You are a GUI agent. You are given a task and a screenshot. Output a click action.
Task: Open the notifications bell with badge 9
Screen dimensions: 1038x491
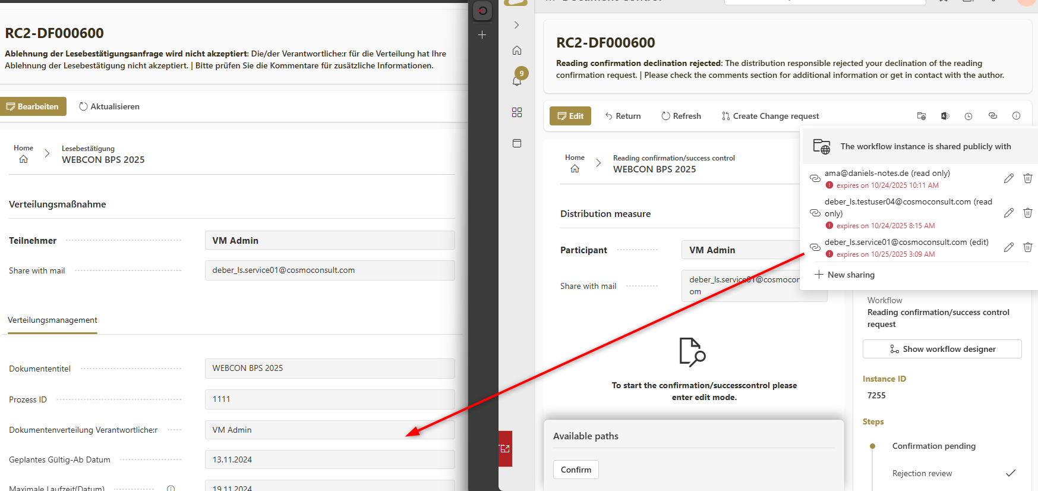click(x=517, y=80)
